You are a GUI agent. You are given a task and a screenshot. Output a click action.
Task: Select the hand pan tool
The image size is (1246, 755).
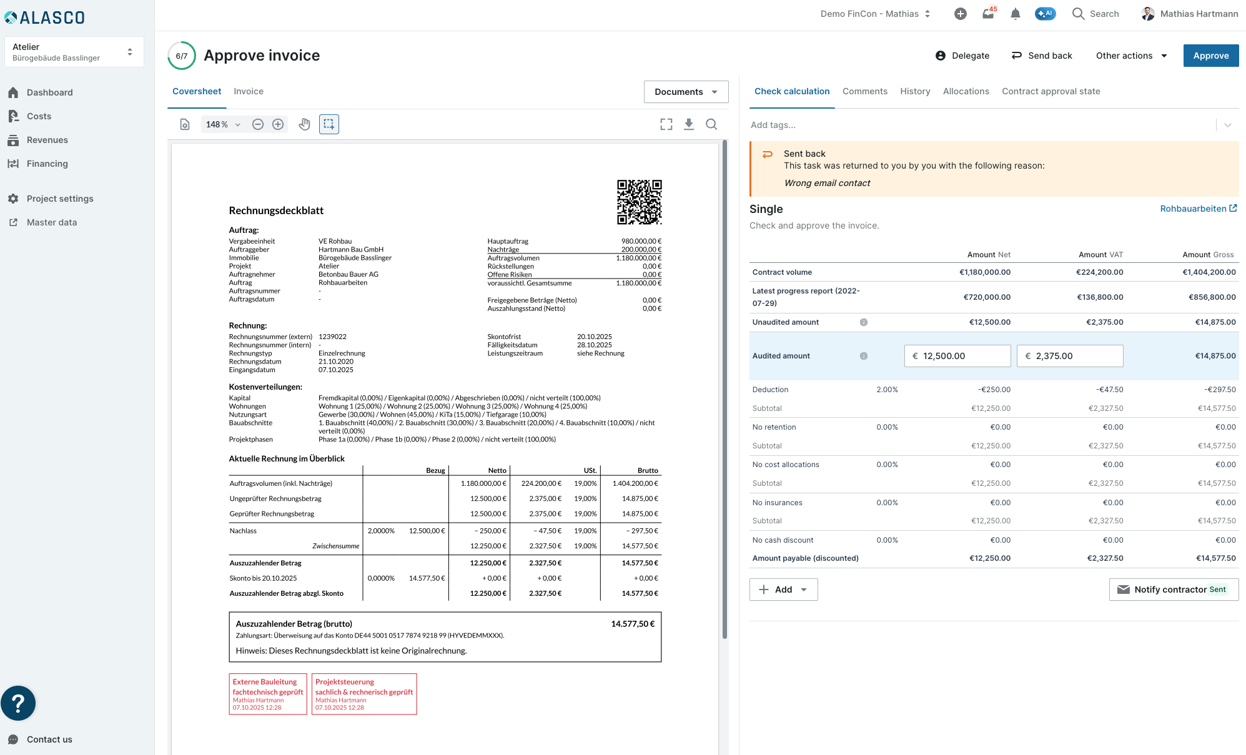(304, 124)
